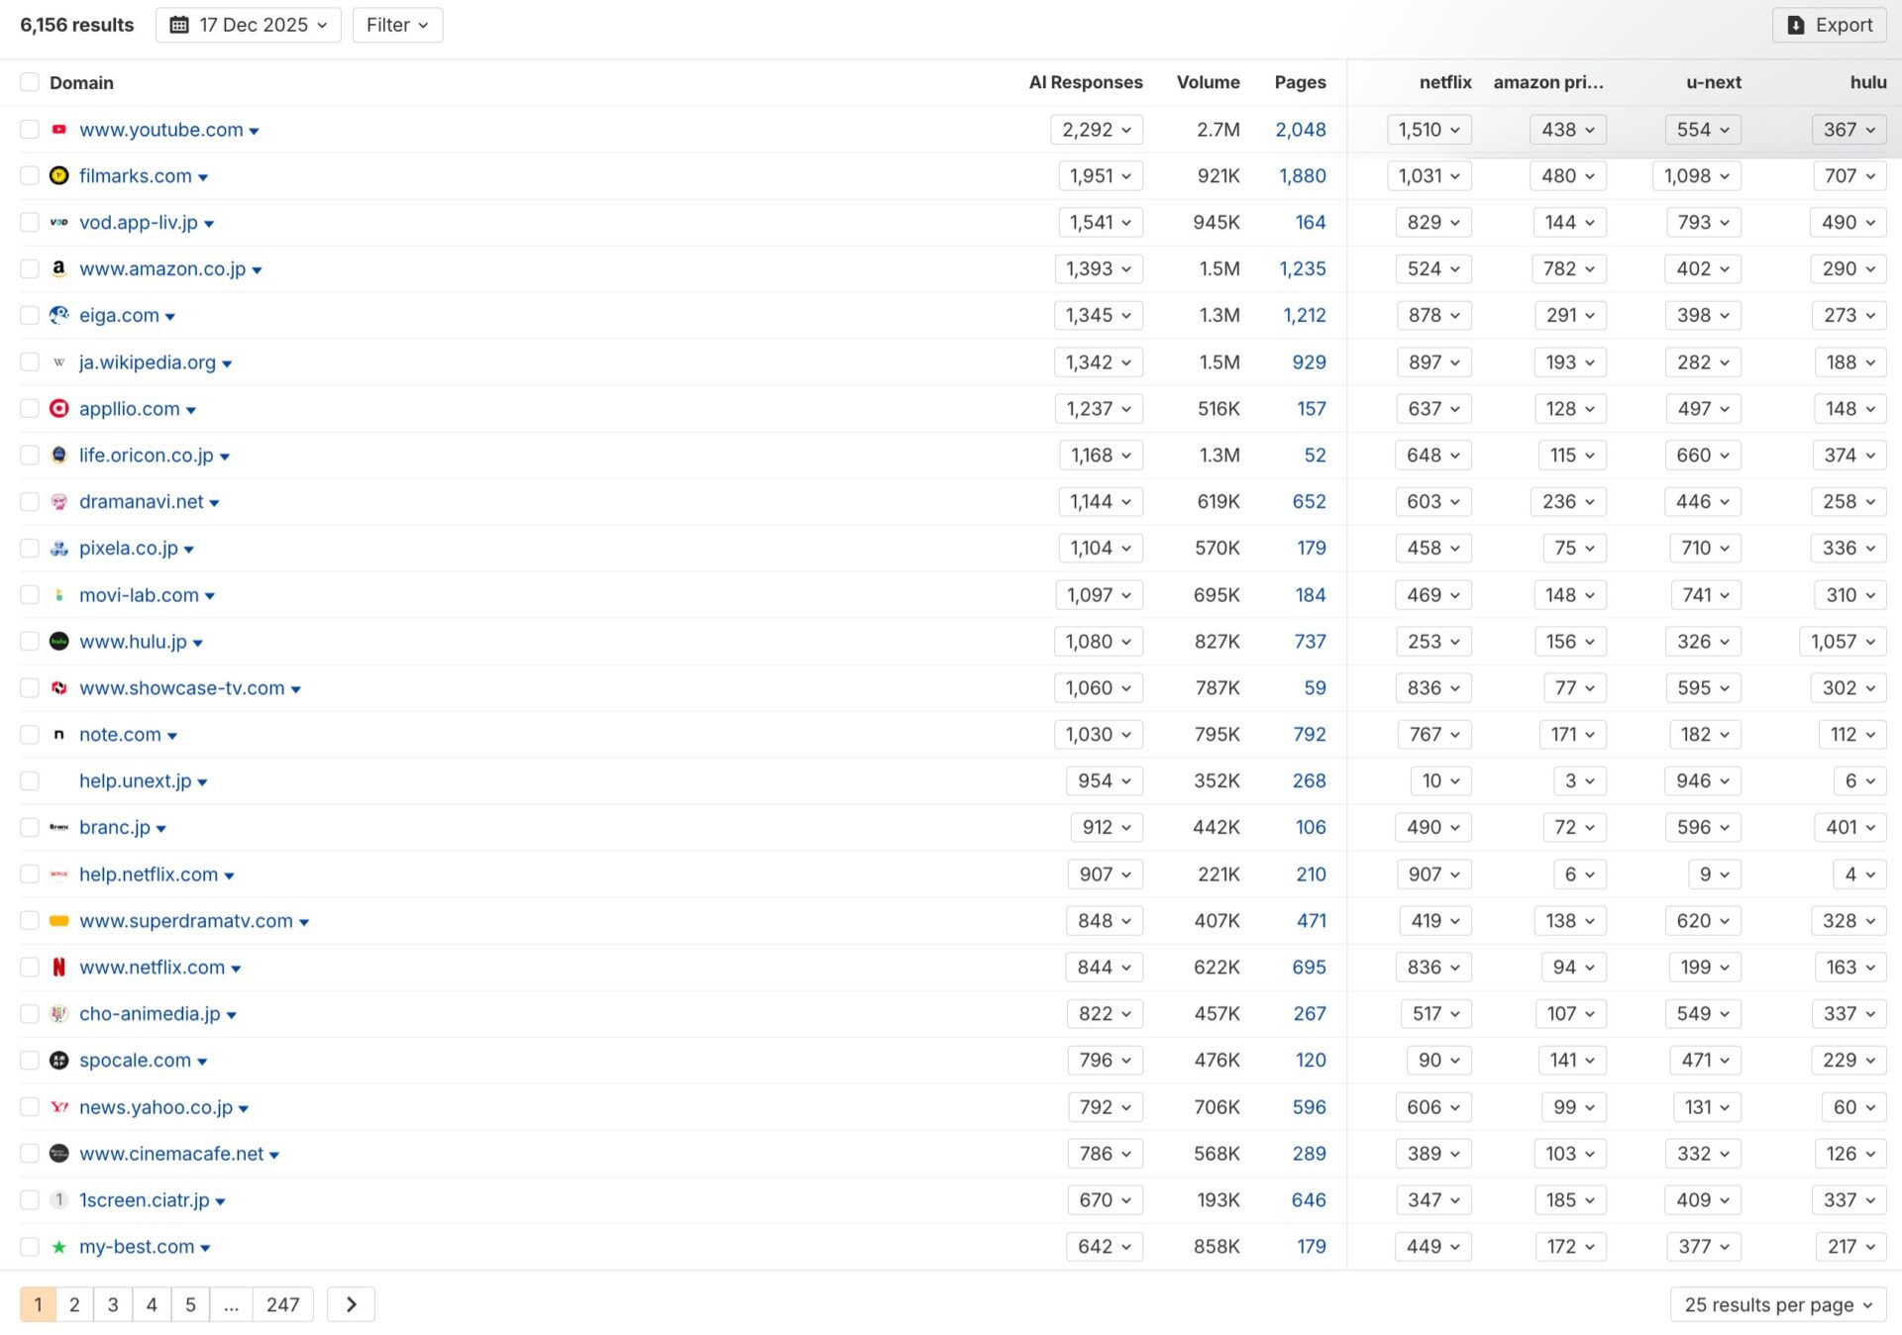
Task: Click the YouTube favicon next to www.youtube.com
Action: click(59, 130)
